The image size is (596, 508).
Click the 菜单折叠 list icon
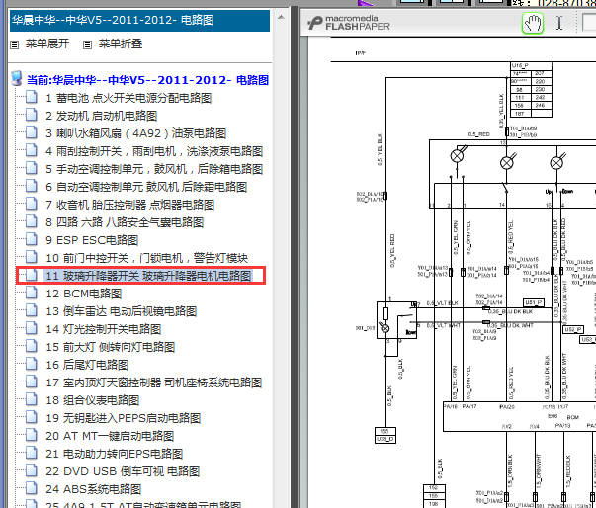pos(87,44)
